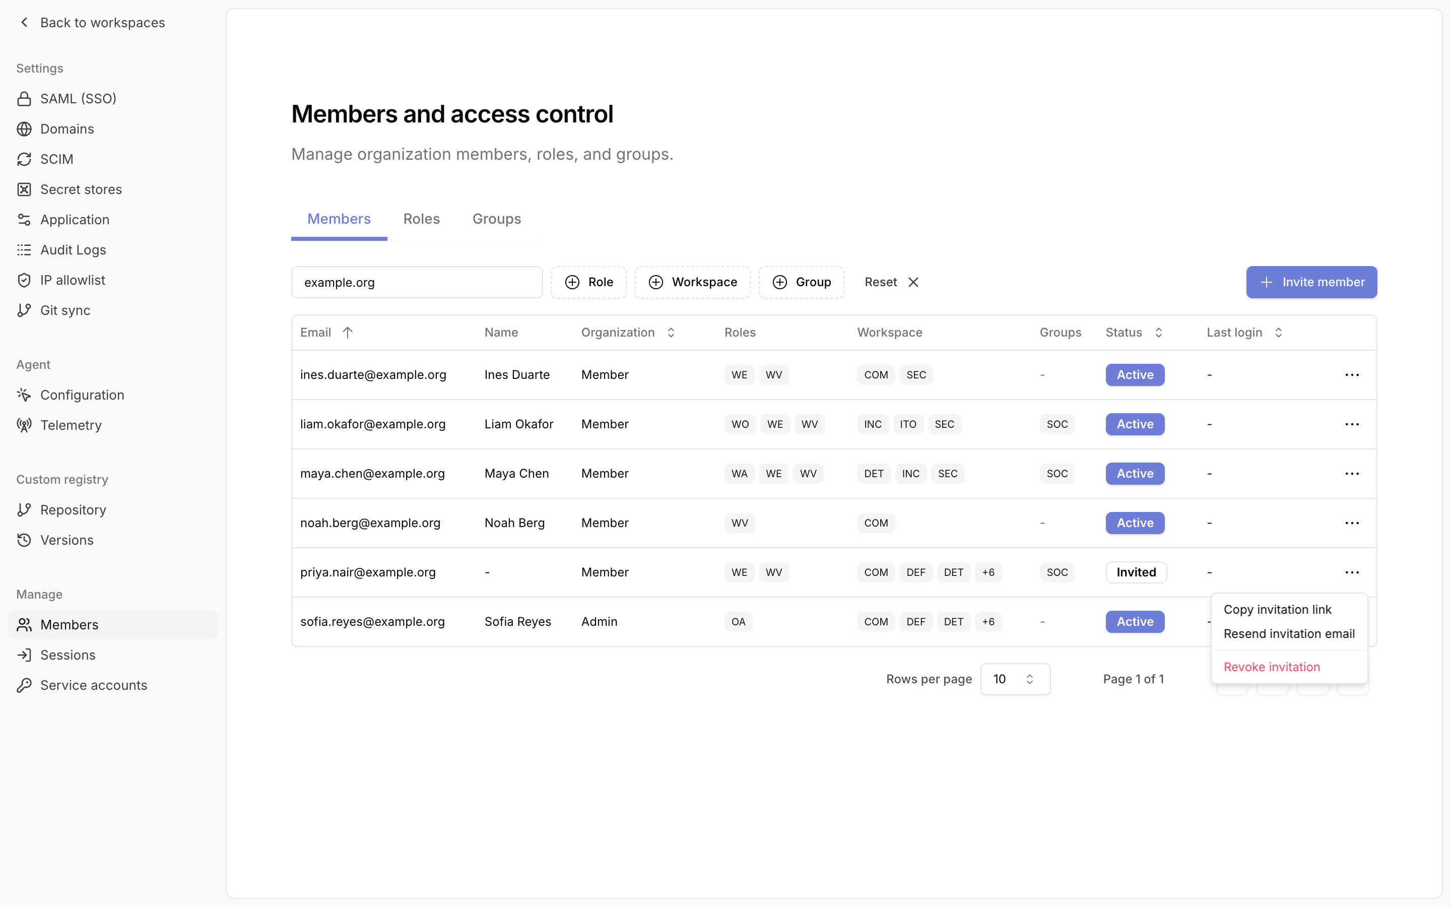
Task: Click the Invite member button
Action: coord(1311,282)
